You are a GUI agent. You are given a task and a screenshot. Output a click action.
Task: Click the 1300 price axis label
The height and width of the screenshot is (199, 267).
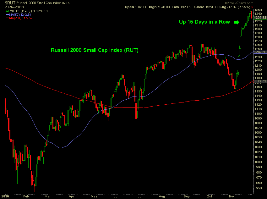tap(258, 29)
